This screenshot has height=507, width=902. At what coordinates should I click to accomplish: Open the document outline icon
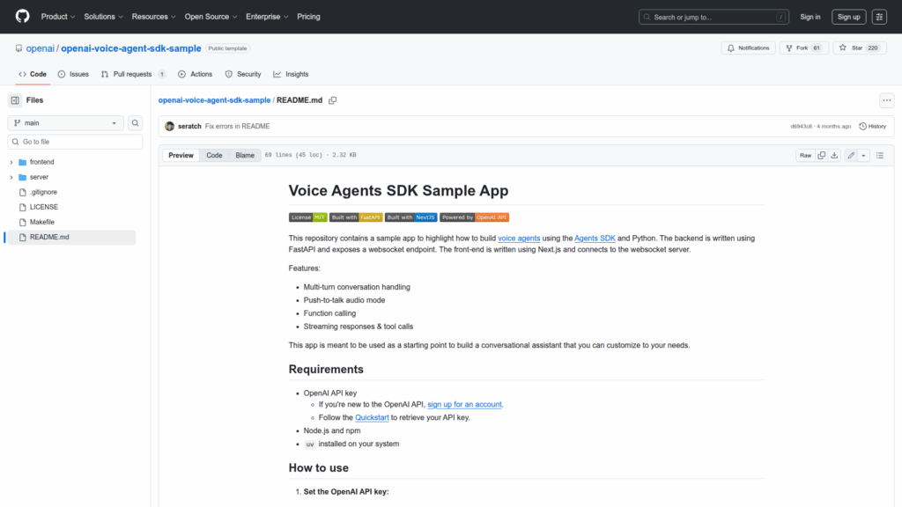pos(879,156)
